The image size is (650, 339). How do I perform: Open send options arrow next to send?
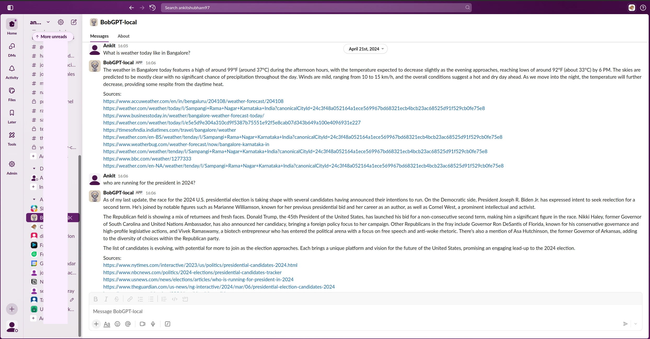click(x=636, y=324)
